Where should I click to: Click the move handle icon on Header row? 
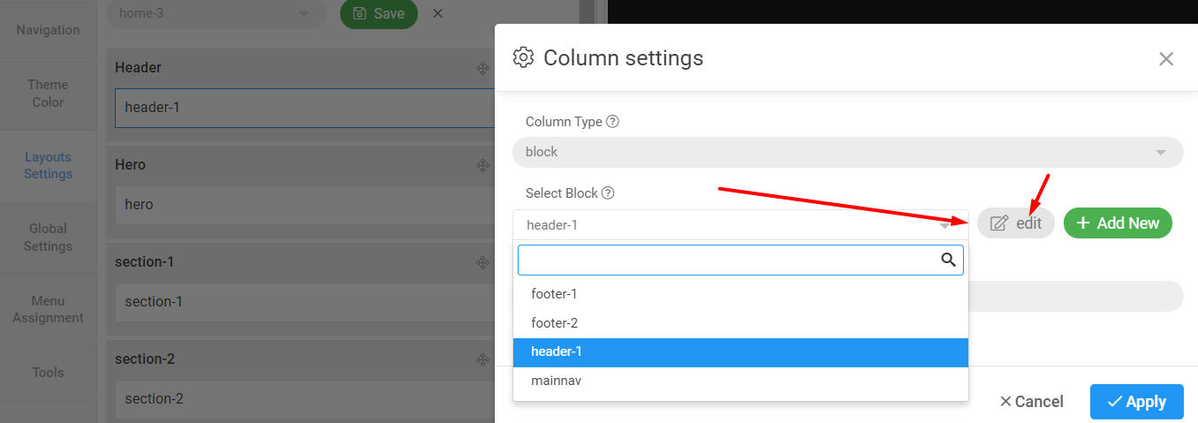coord(483,68)
